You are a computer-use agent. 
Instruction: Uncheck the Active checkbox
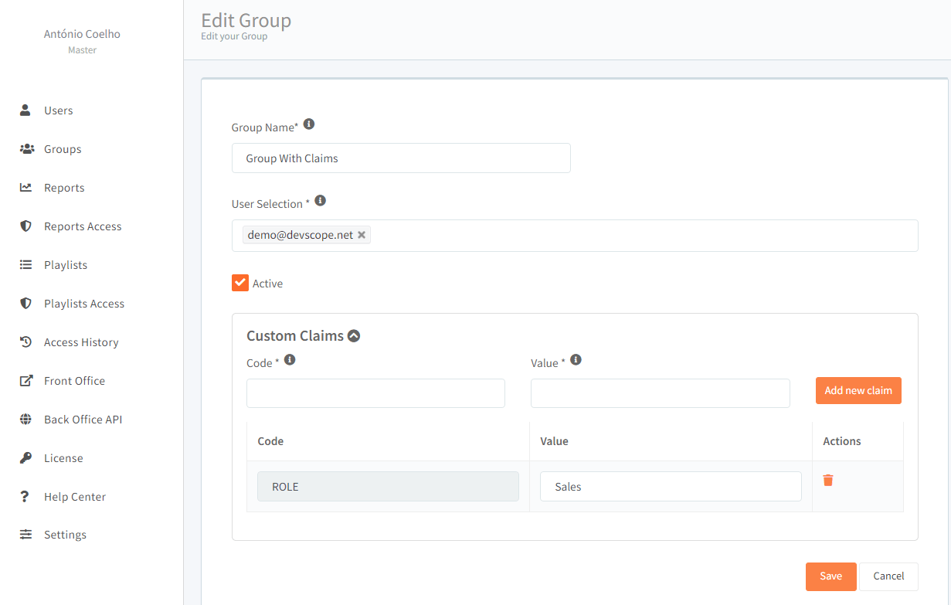coord(240,283)
